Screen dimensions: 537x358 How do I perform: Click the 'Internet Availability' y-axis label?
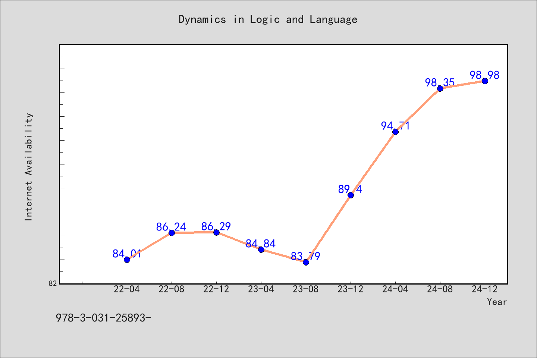point(29,167)
